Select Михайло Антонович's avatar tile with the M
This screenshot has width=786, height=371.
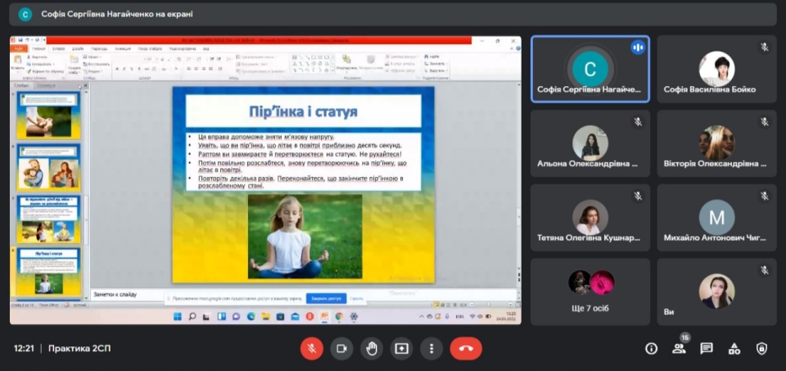pos(716,217)
